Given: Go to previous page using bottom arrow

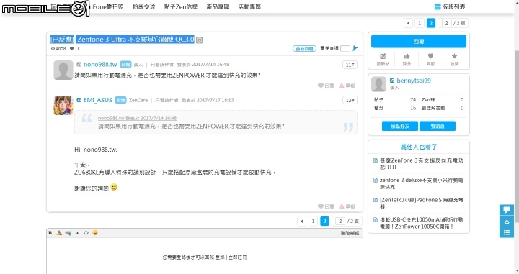Looking at the screenshot, I should pos(301,222).
